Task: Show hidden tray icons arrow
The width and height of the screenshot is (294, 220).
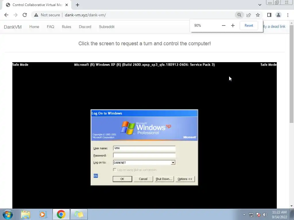Action: [244, 215]
